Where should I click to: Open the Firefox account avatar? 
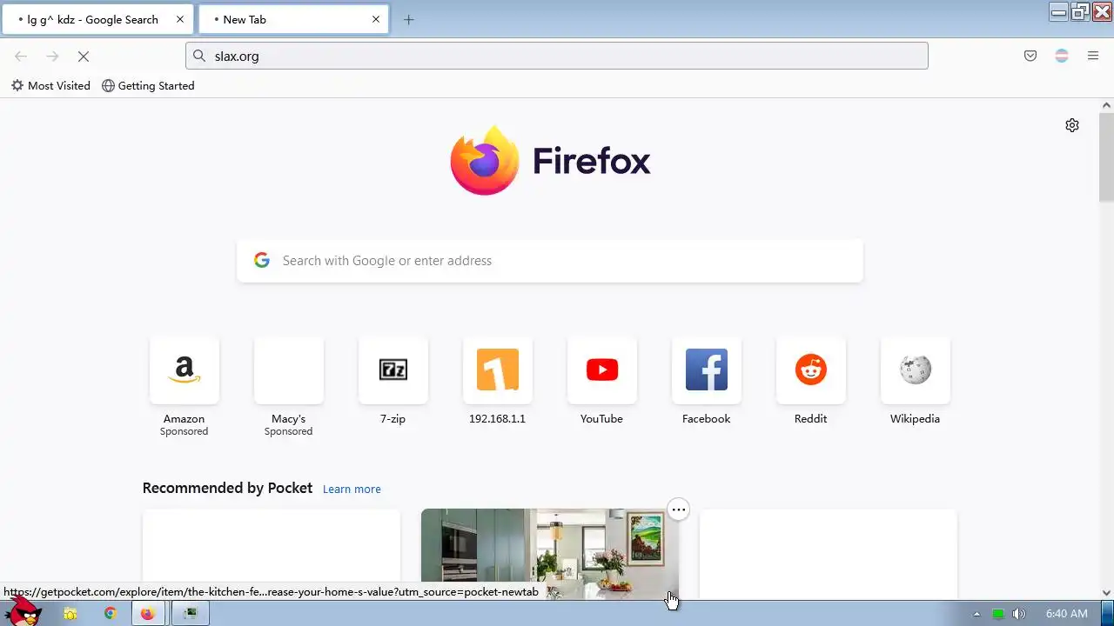[x=1062, y=56]
